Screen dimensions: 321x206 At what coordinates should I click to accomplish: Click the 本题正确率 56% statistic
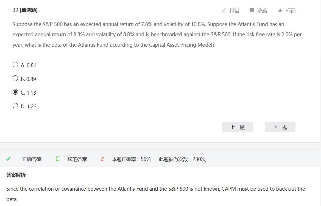[x=131, y=159]
